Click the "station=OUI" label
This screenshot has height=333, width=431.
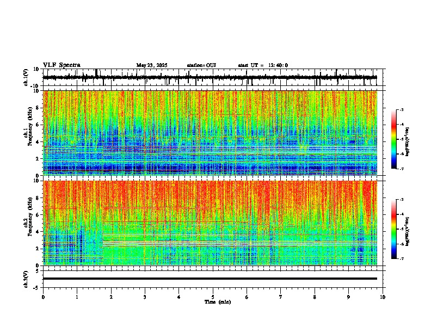pos(201,65)
